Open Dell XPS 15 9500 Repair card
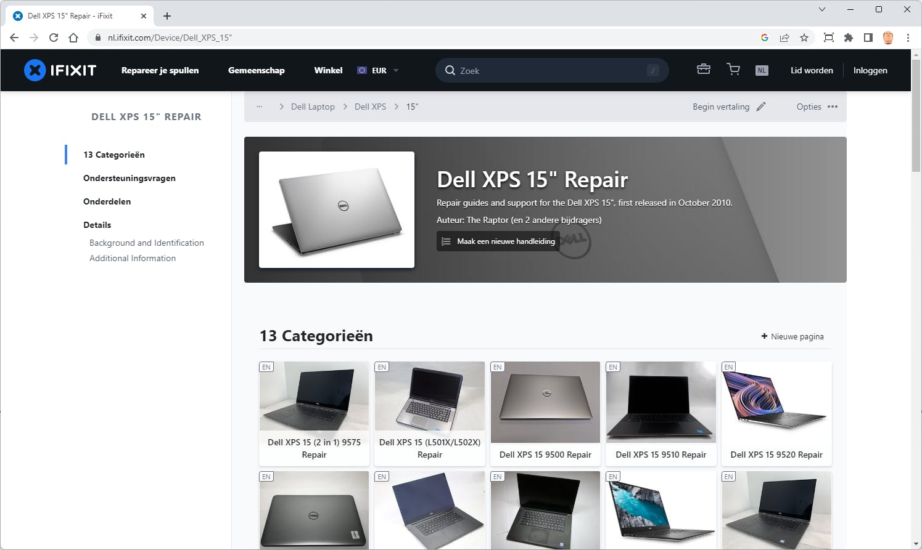922x550 pixels. coord(545,414)
